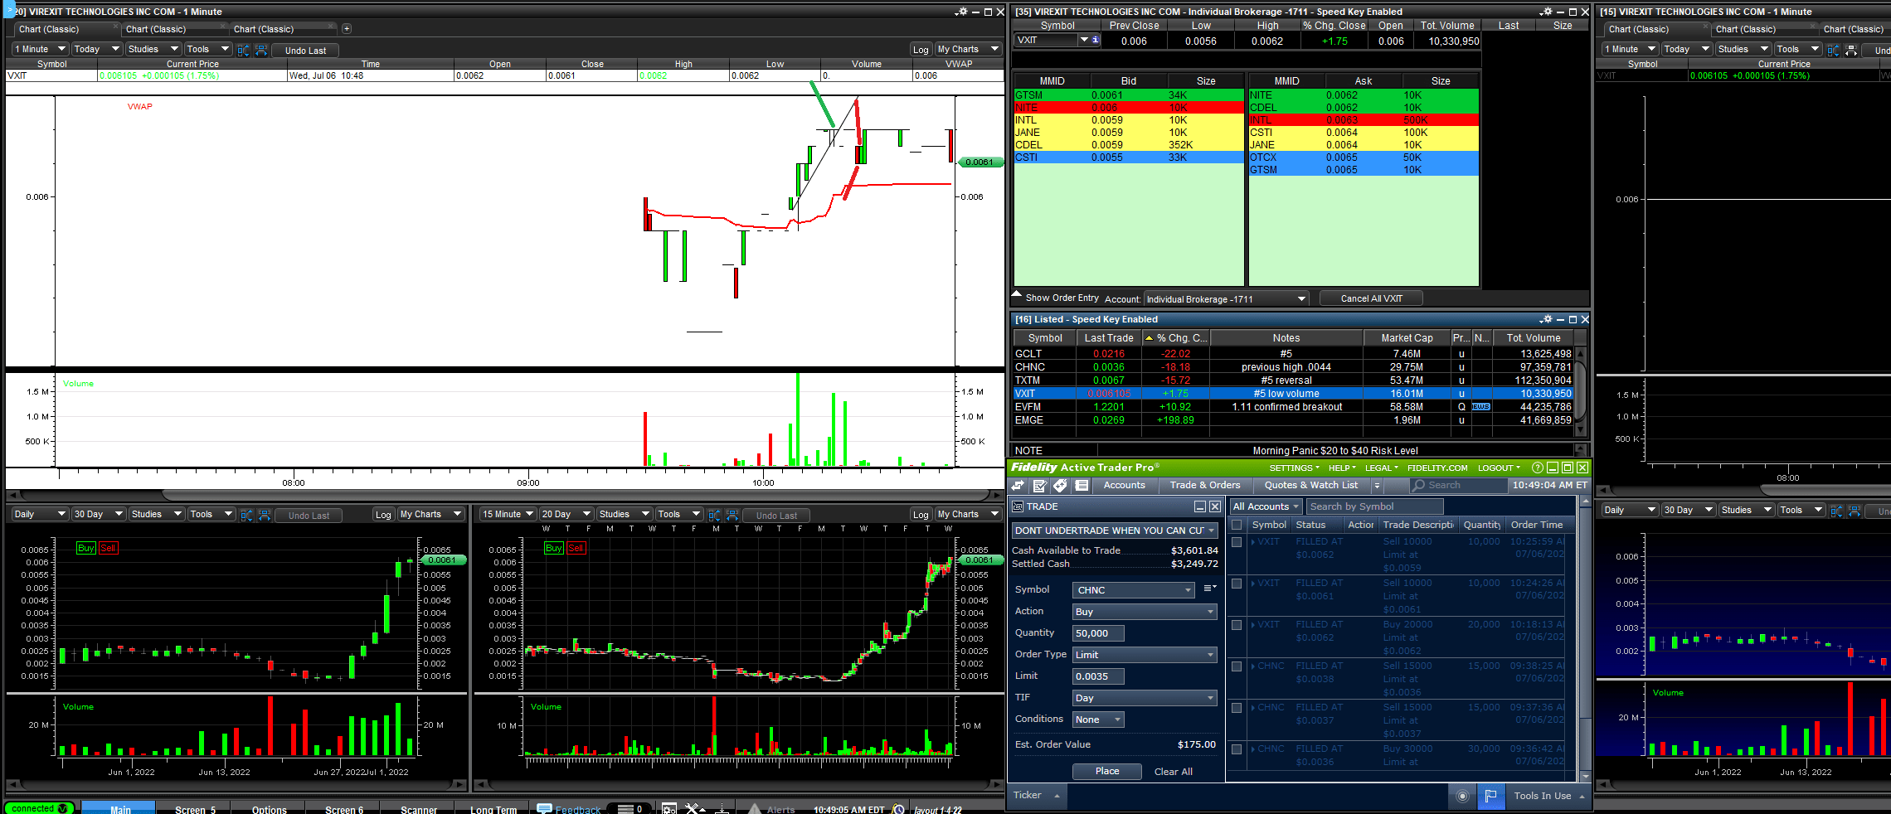1891x814 pixels.
Task: Click horizontal scrollbar under the Daily chart
Action: [x=236, y=784]
